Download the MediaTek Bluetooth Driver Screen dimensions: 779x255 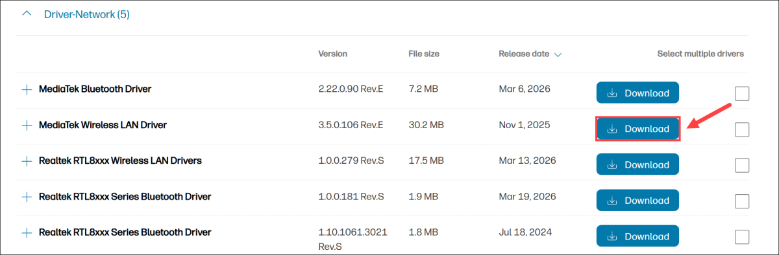click(637, 93)
